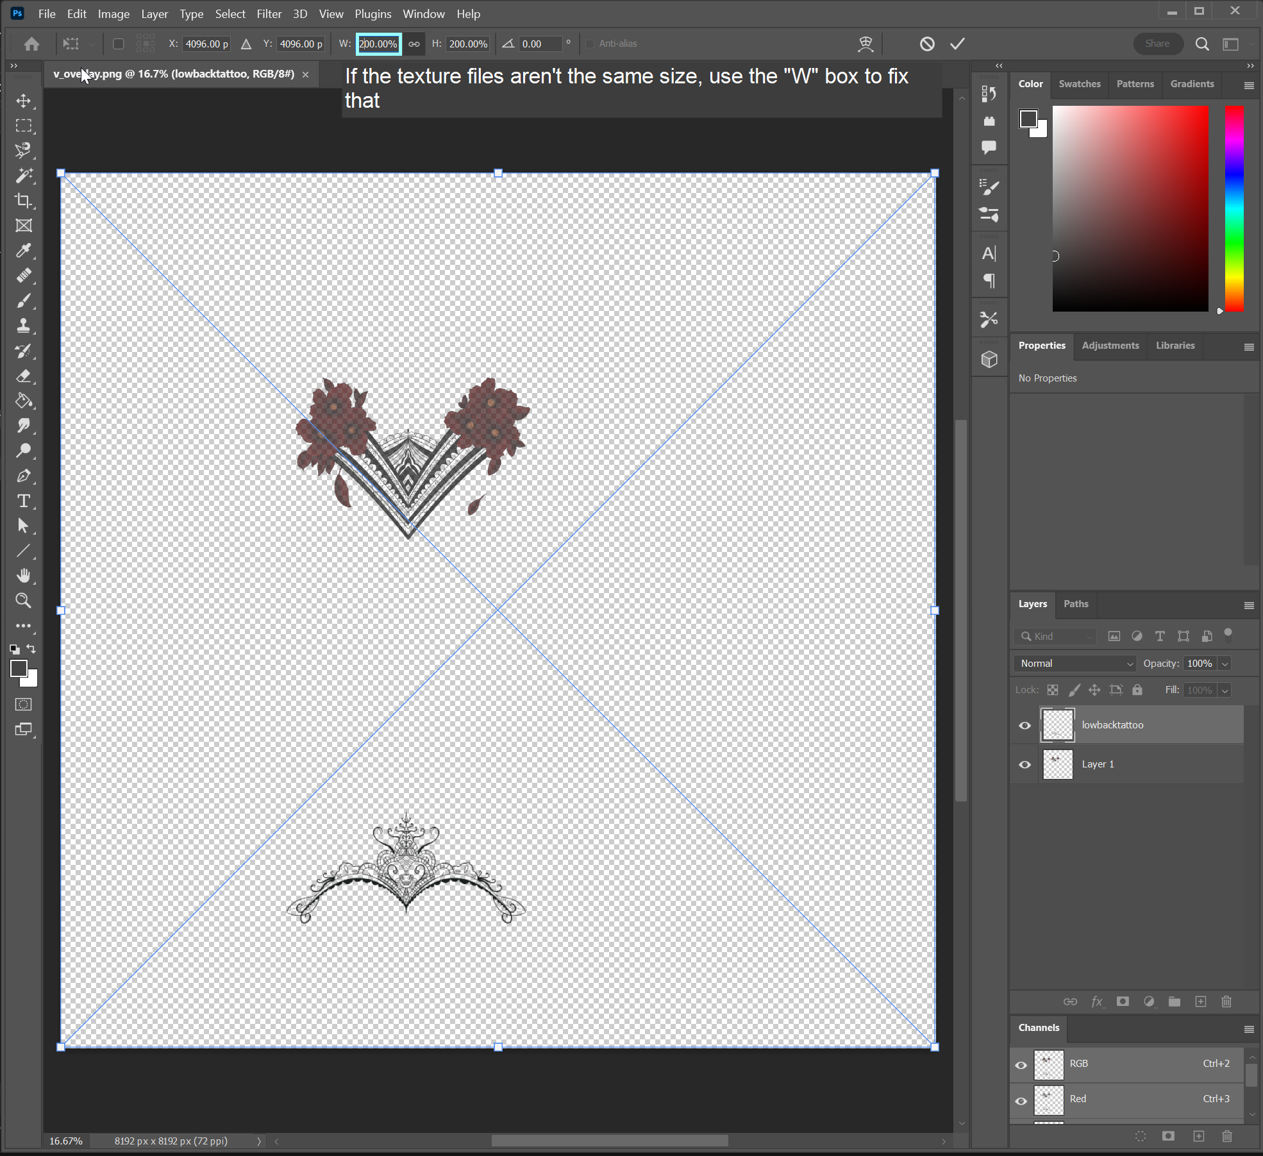Cancel transform with the circle-slash icon

pos(927,44)
